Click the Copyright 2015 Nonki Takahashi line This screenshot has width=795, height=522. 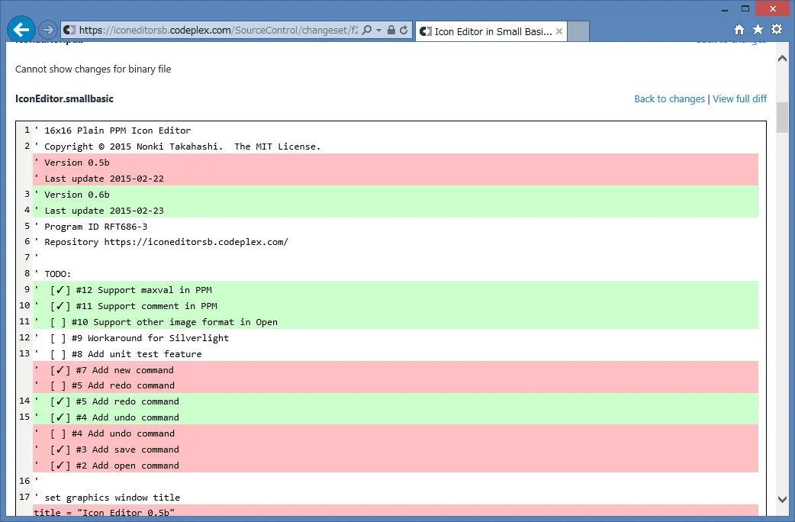(x=396, y=147)
